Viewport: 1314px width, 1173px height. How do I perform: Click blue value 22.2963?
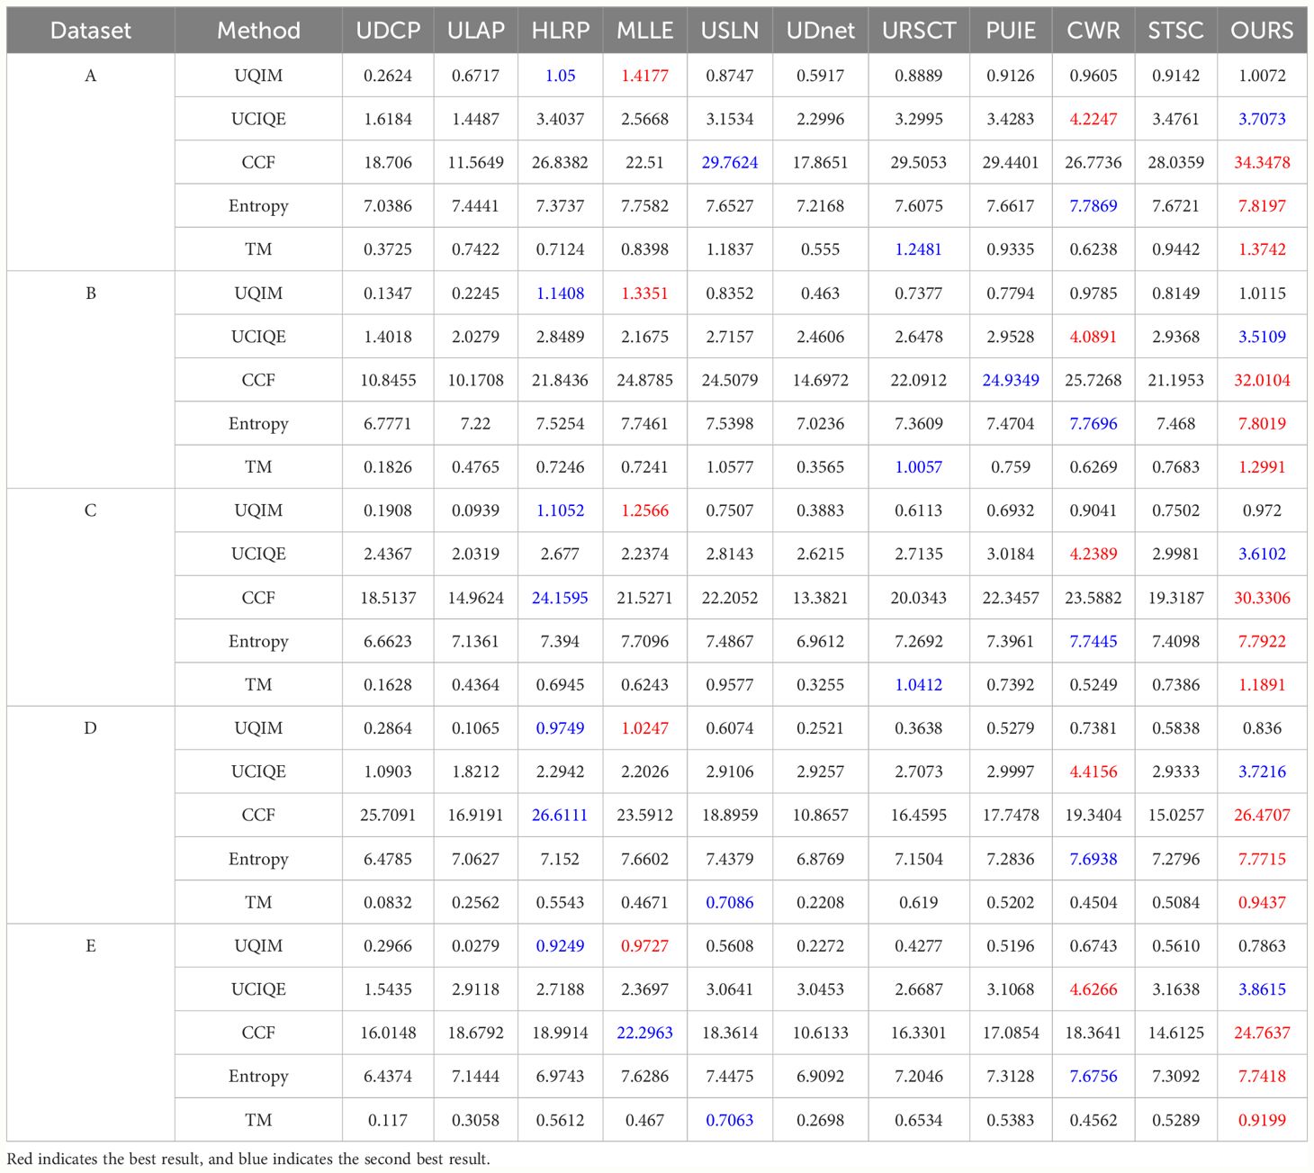644,1033
